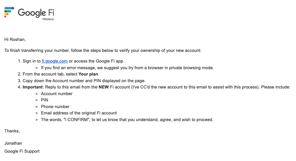Click the "To finish transferring your number" sentence

[x=103, y=51]
